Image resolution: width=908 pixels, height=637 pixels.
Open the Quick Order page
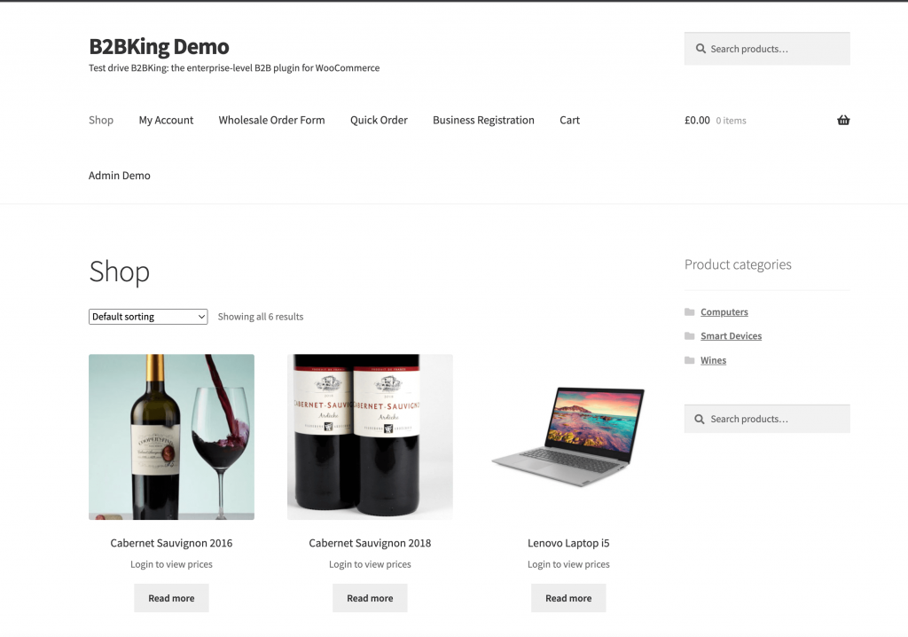(379, 120)
